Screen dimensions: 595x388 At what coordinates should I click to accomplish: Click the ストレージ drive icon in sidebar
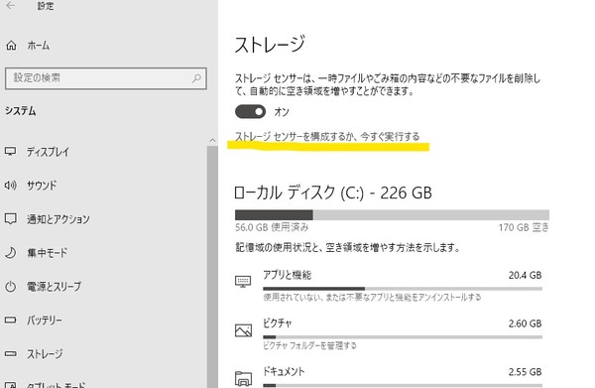click(x=10, y=354)
